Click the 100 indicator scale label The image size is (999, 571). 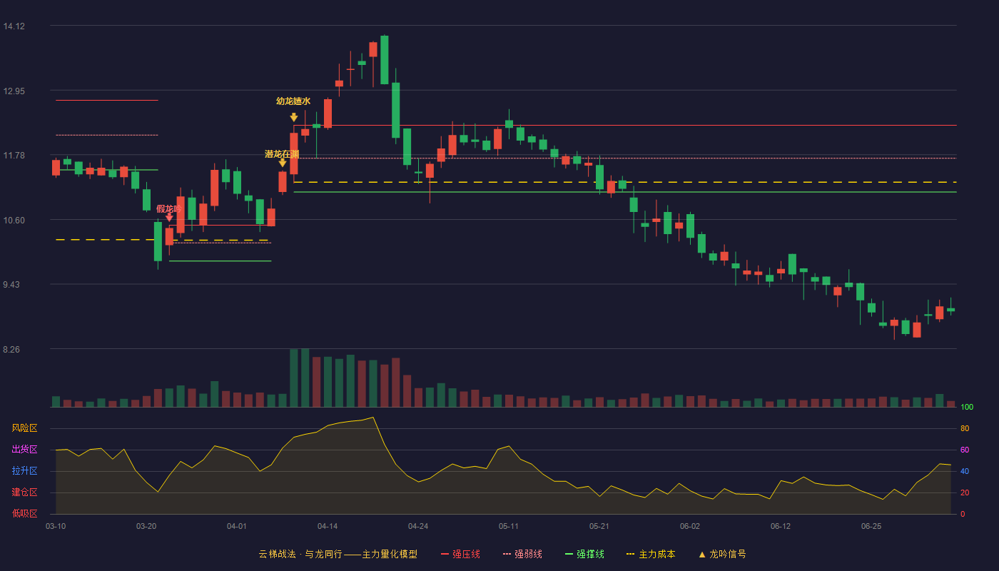point(967,408)
